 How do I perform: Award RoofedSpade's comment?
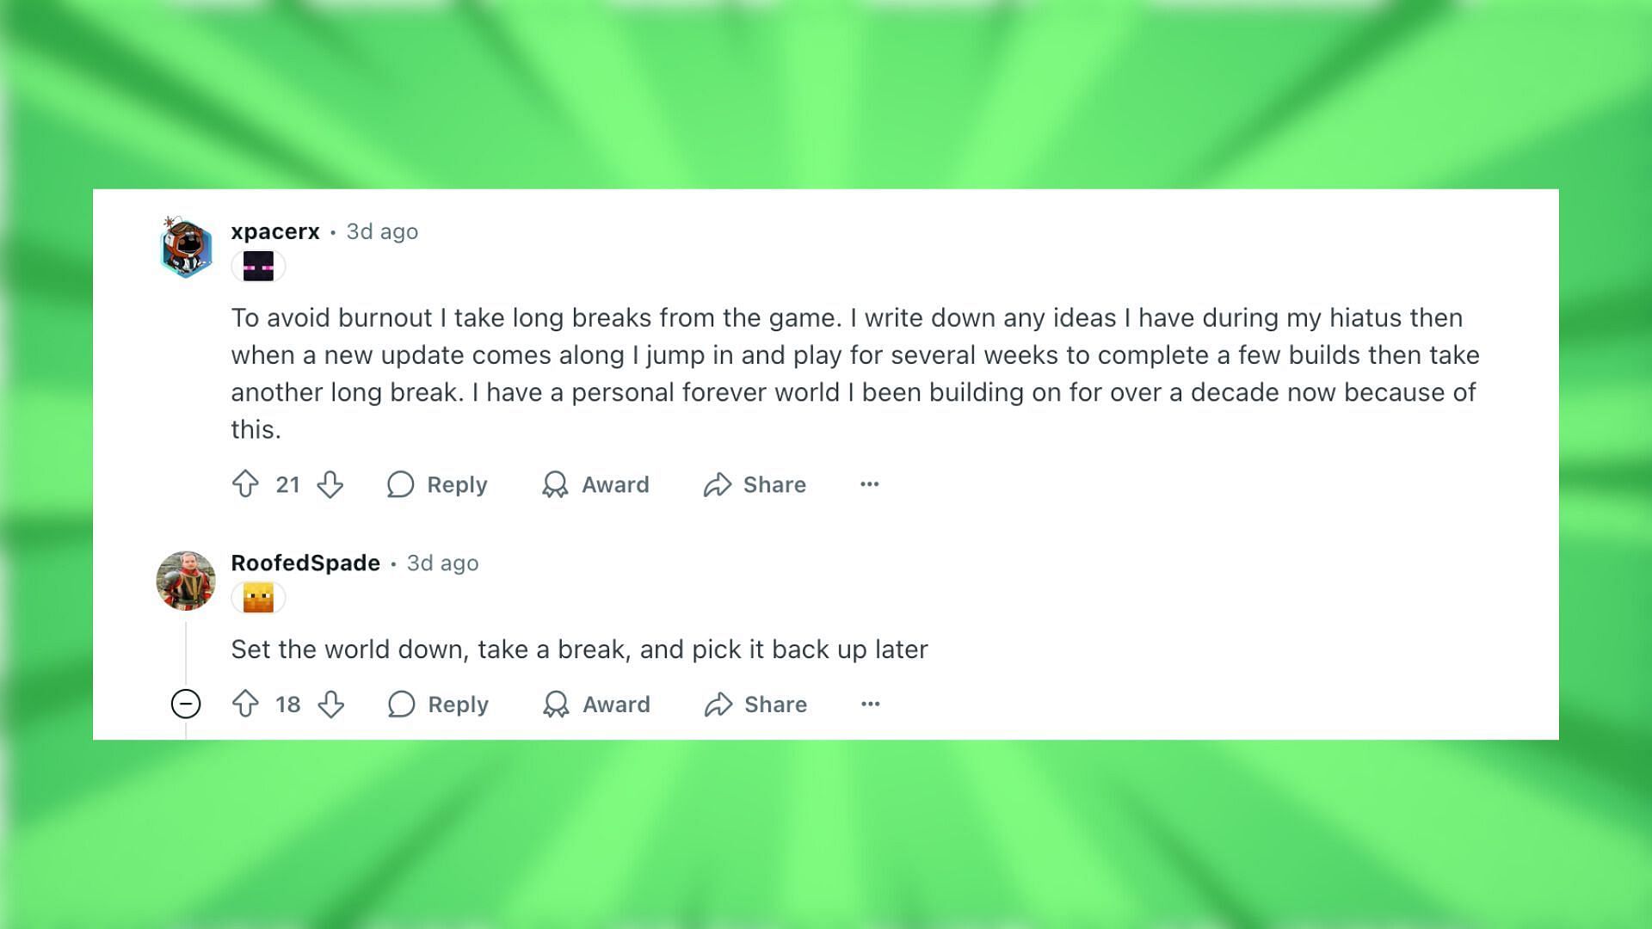pos(596,704)
